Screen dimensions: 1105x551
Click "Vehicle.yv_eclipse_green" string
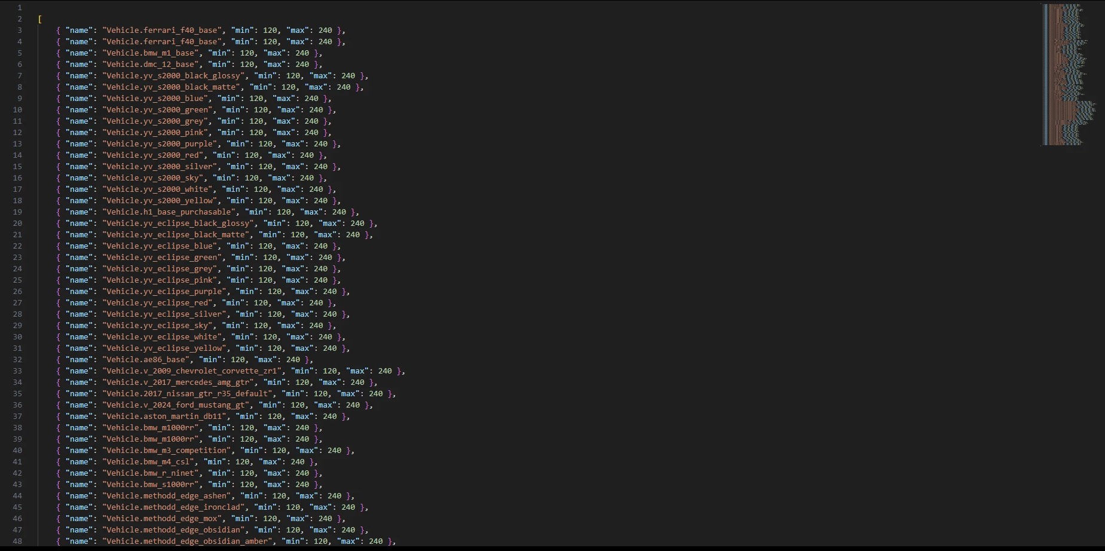(163, 258)
